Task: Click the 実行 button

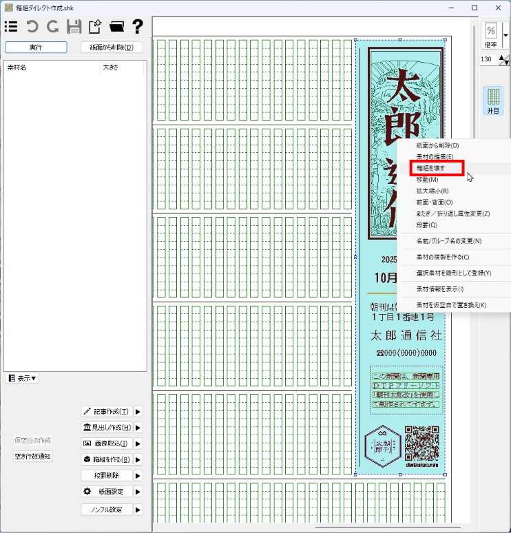Action: coord(36,48)
